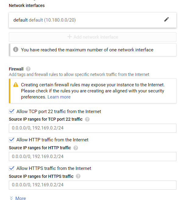
Task: Toggle Allow HTTP traffic from the Internet
Action: click(x=12, y=140)
